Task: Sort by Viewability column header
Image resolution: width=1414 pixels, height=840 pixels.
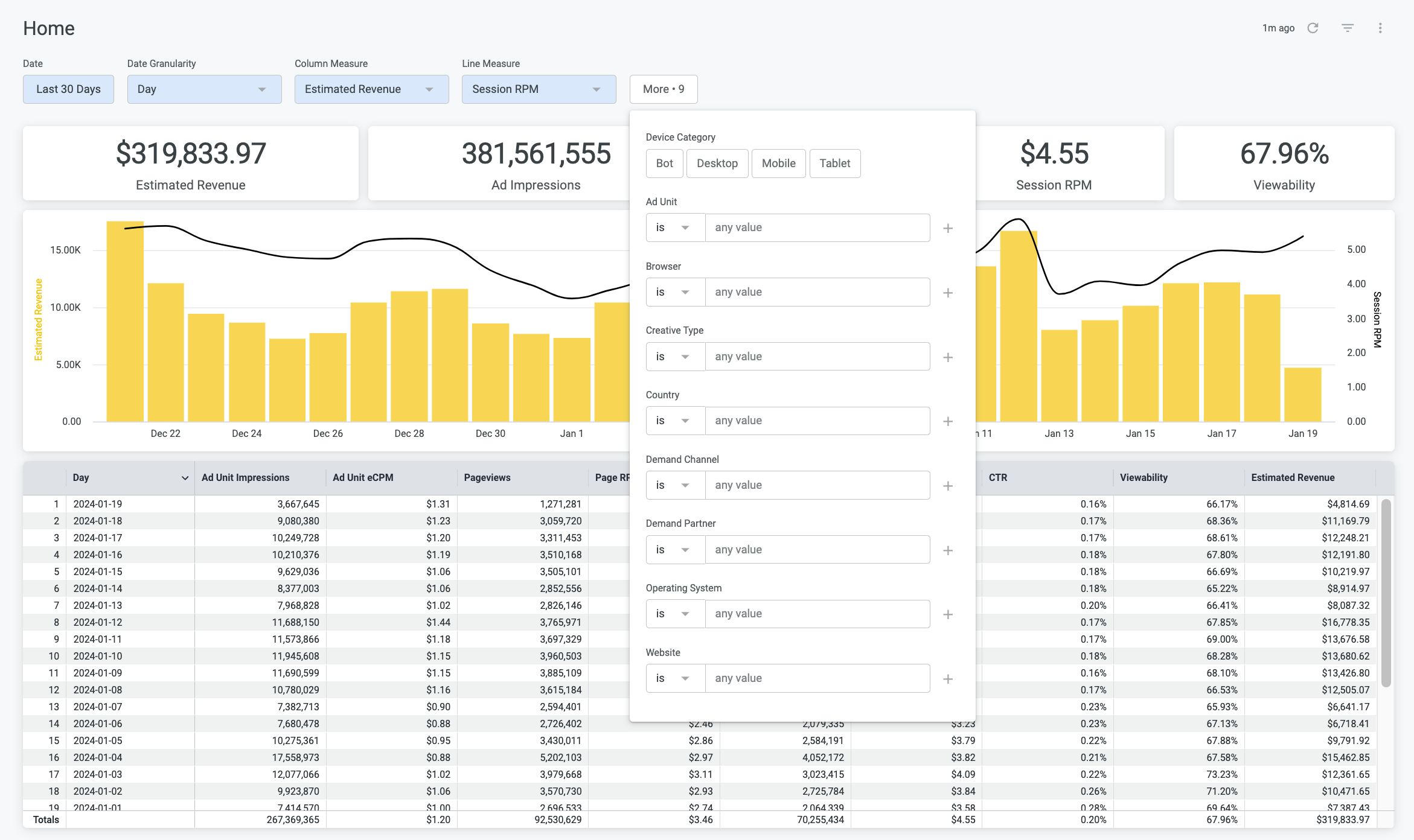Action: pyautogui.click(x=1178, y=478)
